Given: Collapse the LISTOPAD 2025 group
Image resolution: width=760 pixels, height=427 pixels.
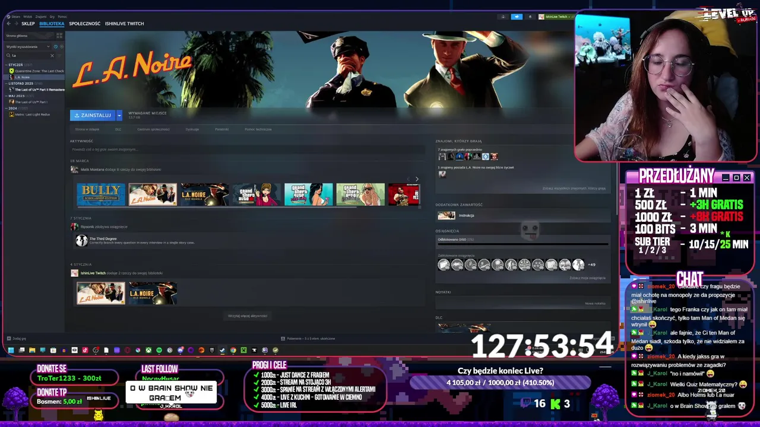Looking at the screenshot, I should 7,84.
